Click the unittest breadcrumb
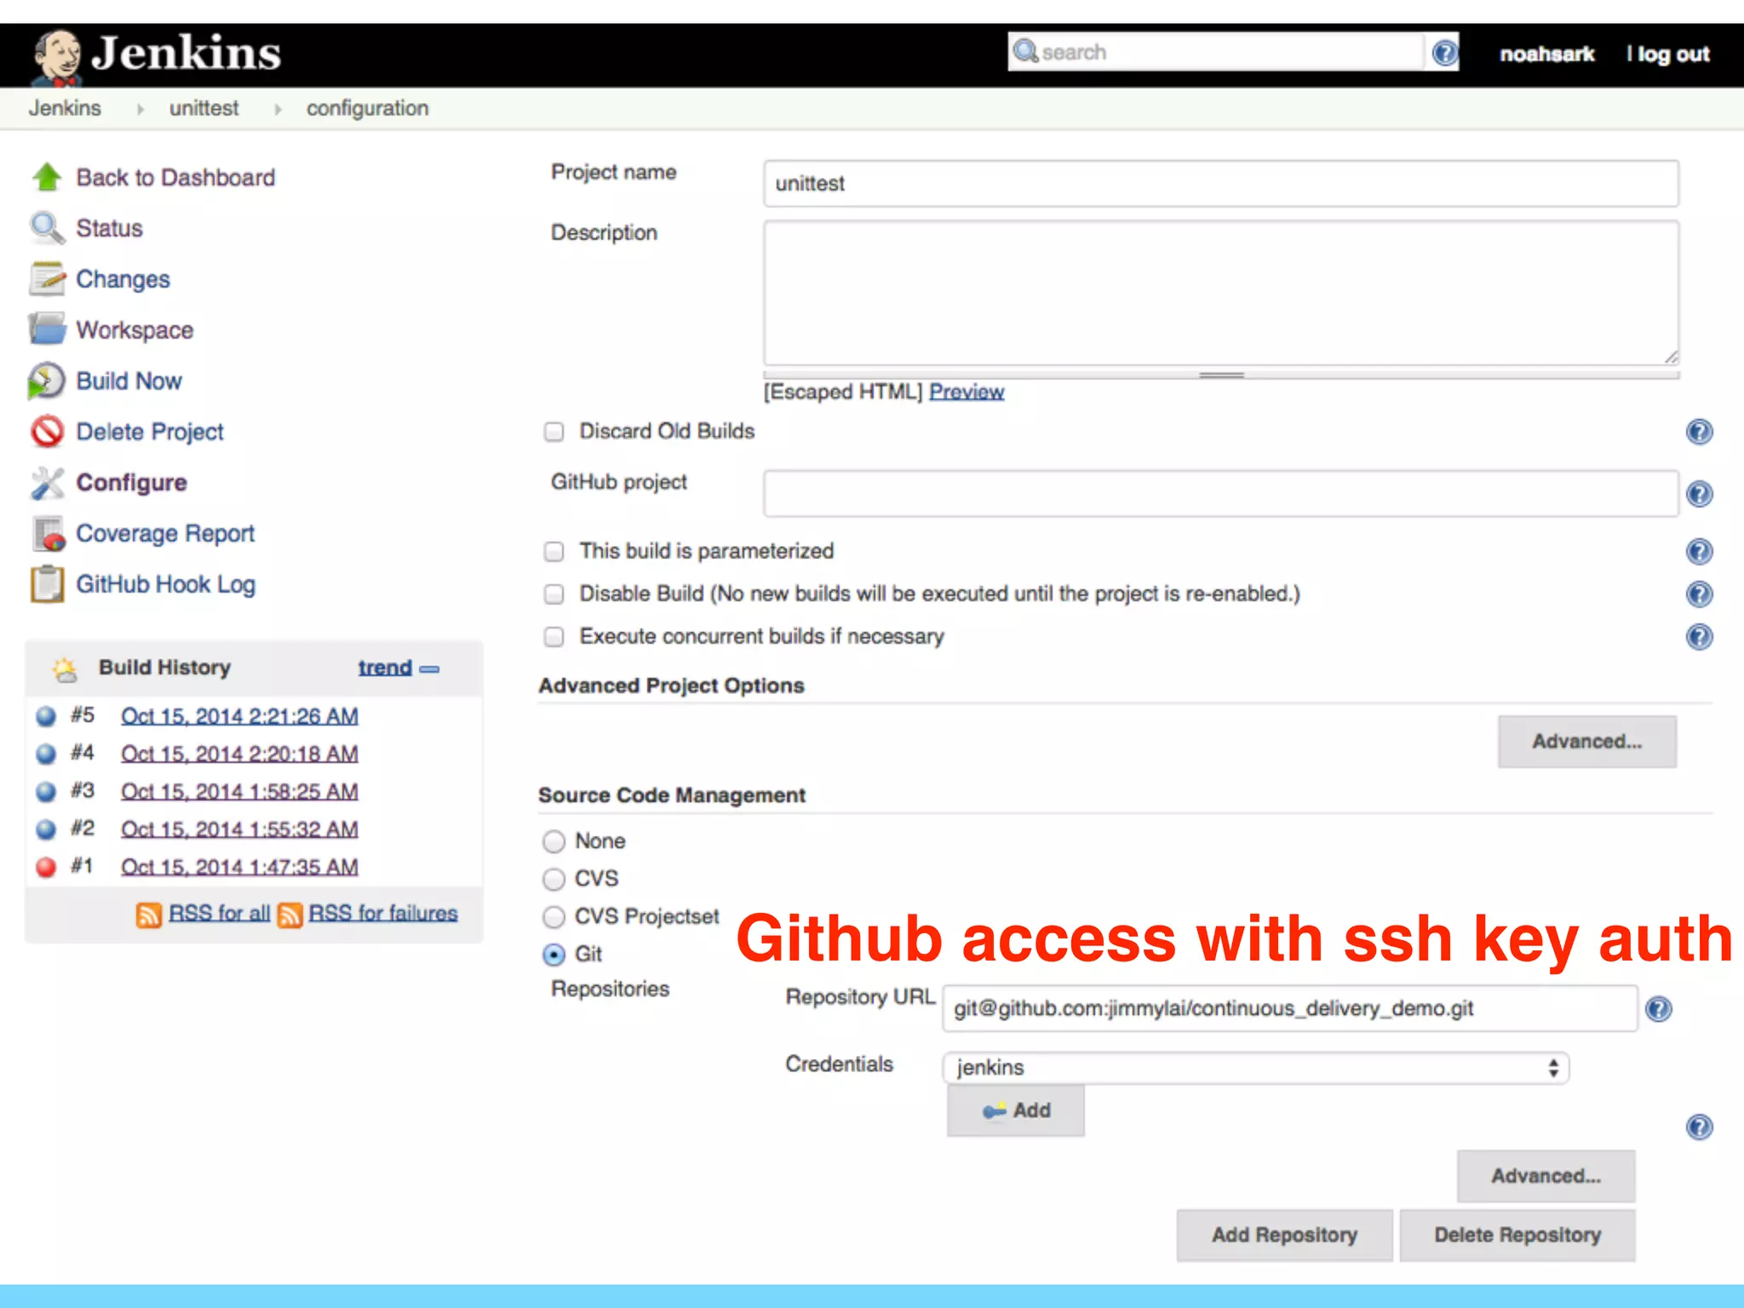 [x=204, y=108]
